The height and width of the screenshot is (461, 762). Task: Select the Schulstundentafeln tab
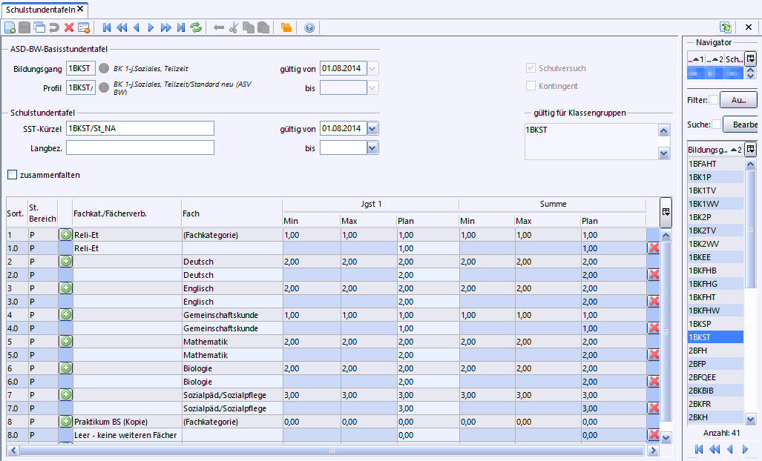[40, 9]
